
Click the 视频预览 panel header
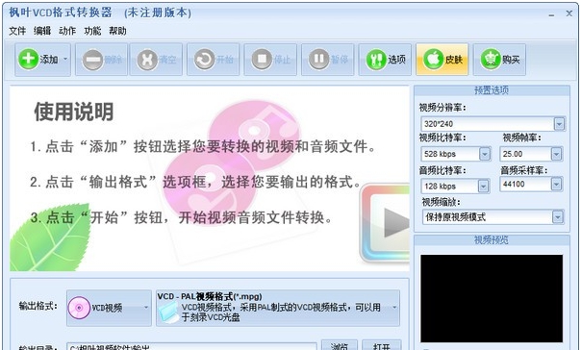(x=492, y=240)
